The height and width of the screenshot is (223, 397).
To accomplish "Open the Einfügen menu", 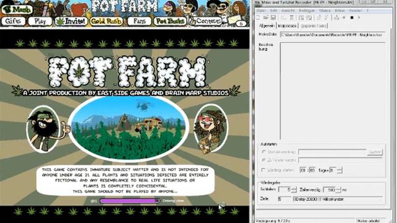I will tap(306, 11).
